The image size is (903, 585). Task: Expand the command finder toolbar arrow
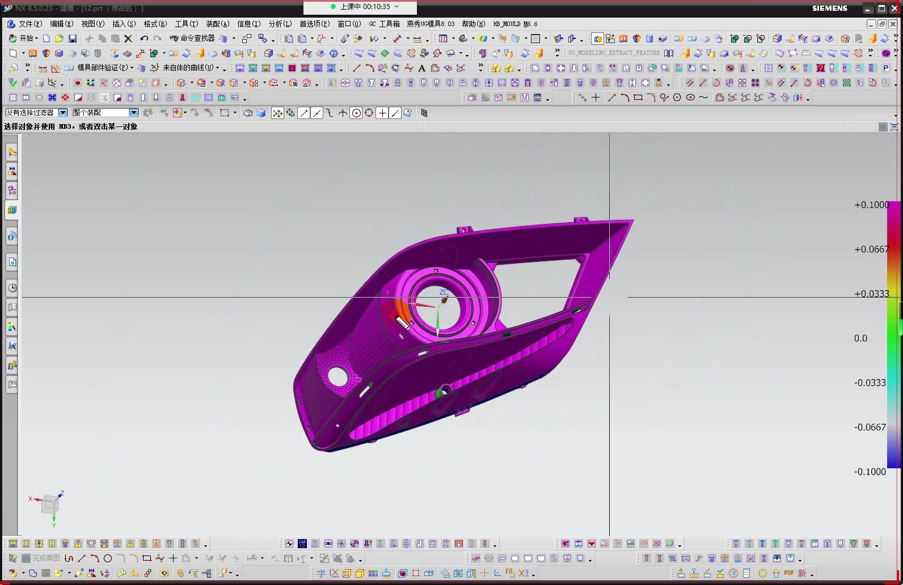234,39
